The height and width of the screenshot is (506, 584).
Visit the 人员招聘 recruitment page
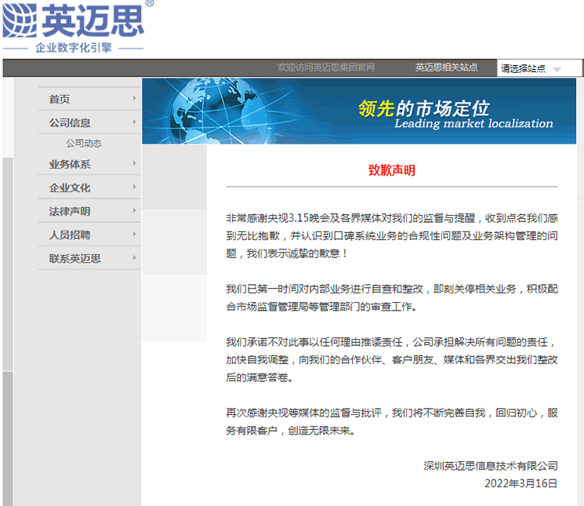point(70,235)
